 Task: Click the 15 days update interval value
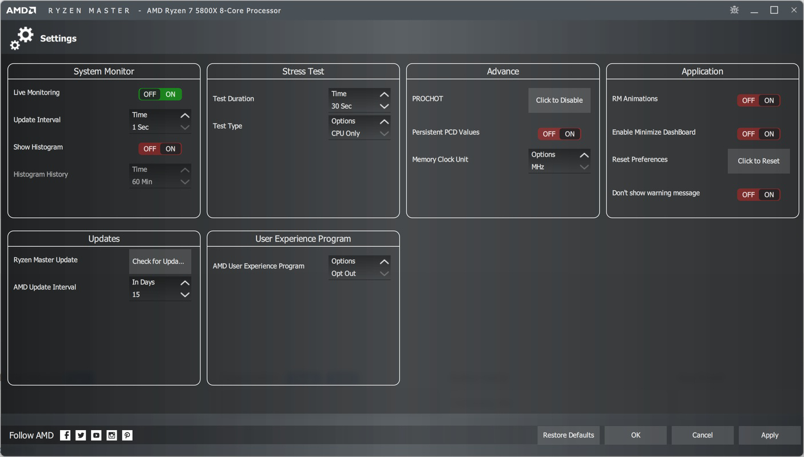point(136,295)
